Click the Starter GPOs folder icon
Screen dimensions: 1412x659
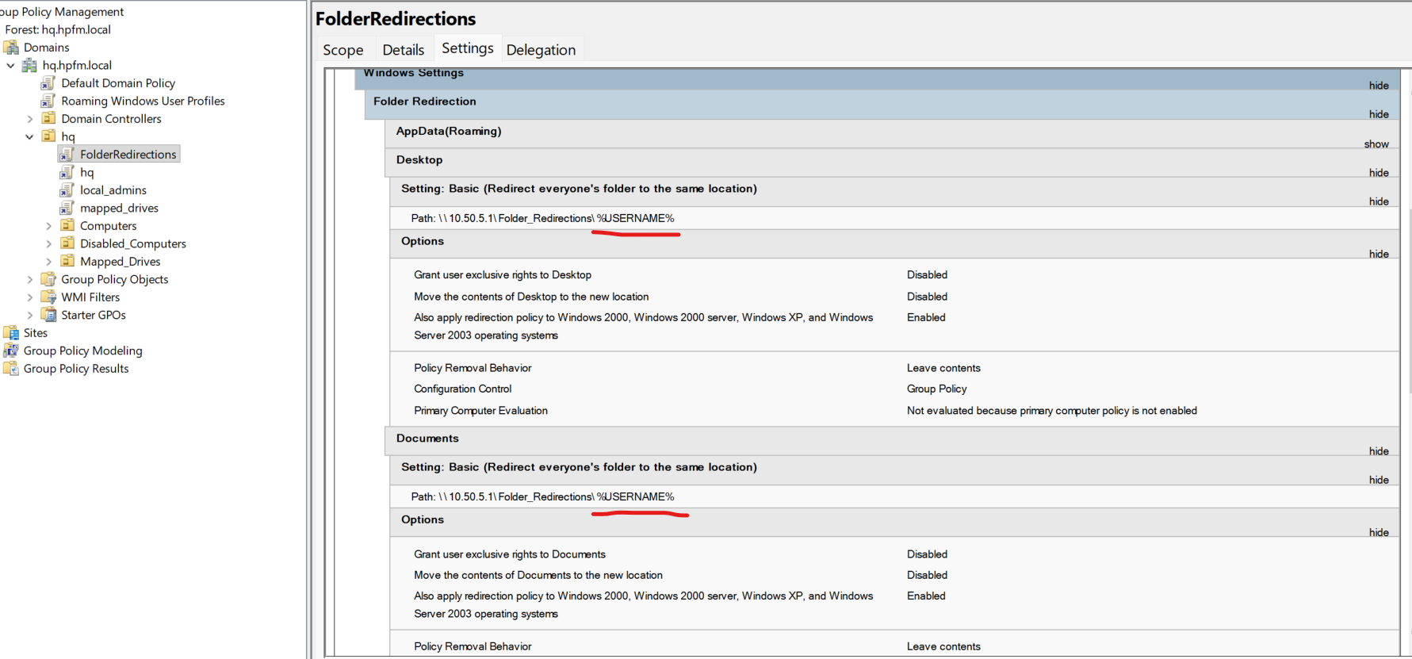pyautogui.click(x=48, y=315)
